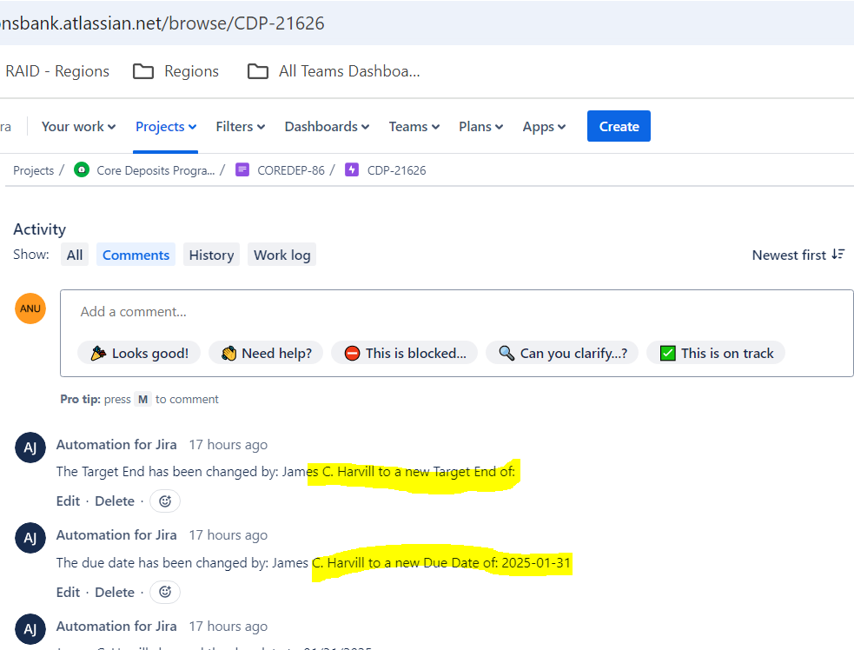Select the Comments activity tab
Viewport: 854px width, 650px height.
point(136,254)
